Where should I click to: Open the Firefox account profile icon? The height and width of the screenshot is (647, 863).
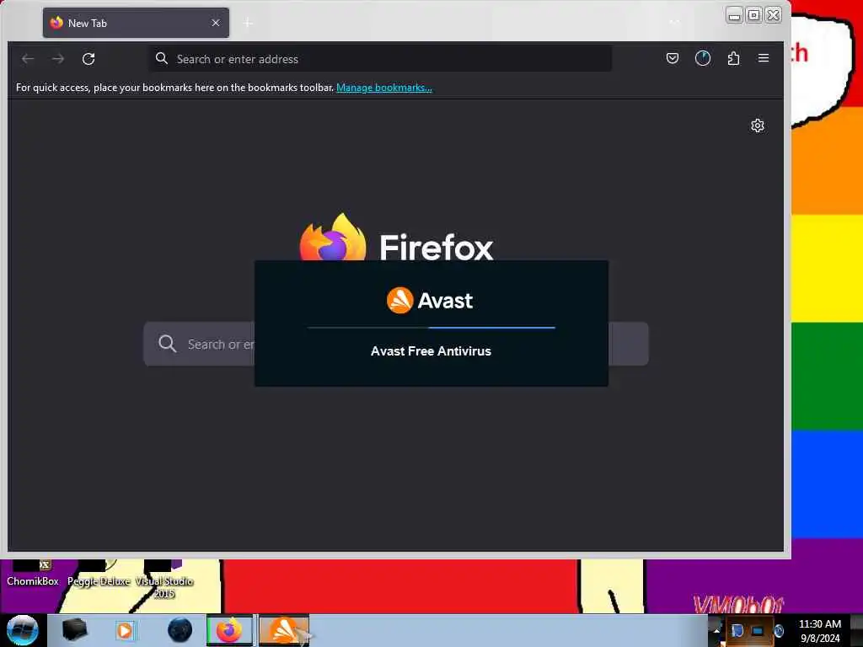[x=702, y=58]
